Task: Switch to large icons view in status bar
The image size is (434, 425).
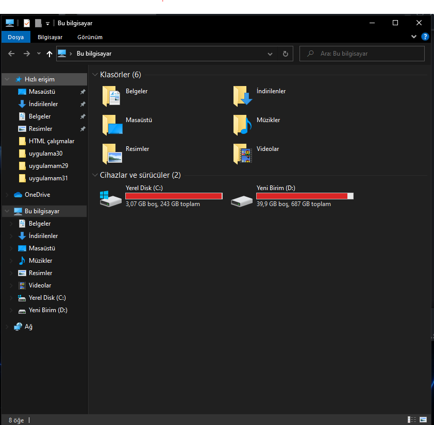Action: pos(423,419)
